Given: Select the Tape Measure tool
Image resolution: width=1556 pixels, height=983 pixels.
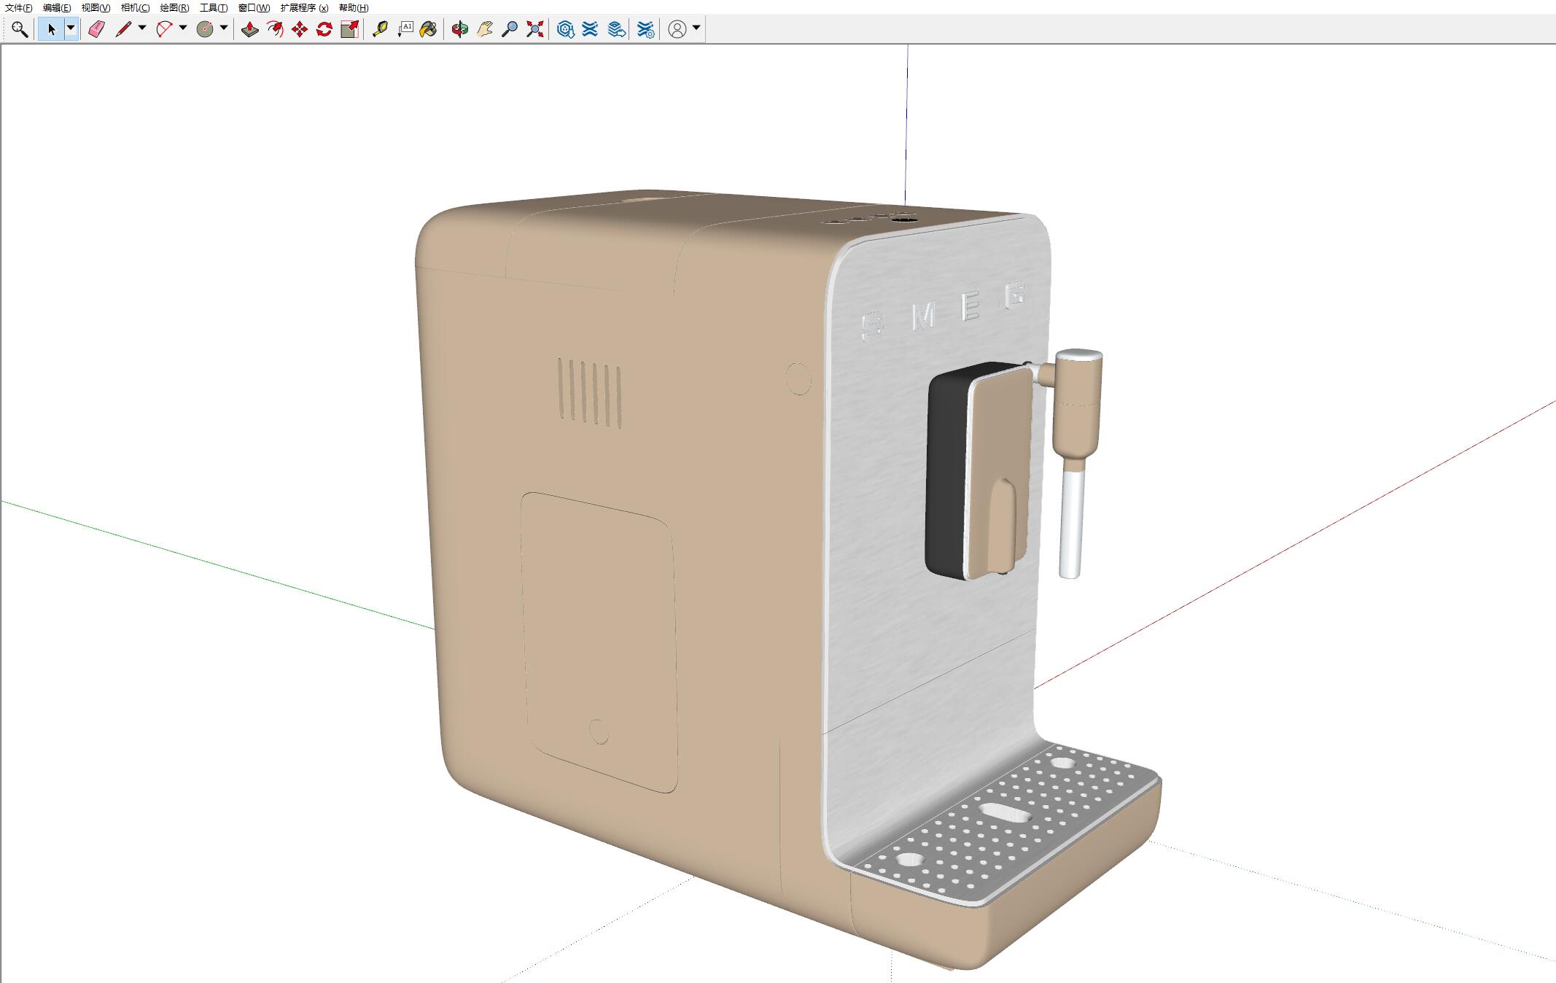Looking at the screenshot, I should point(380,29).
